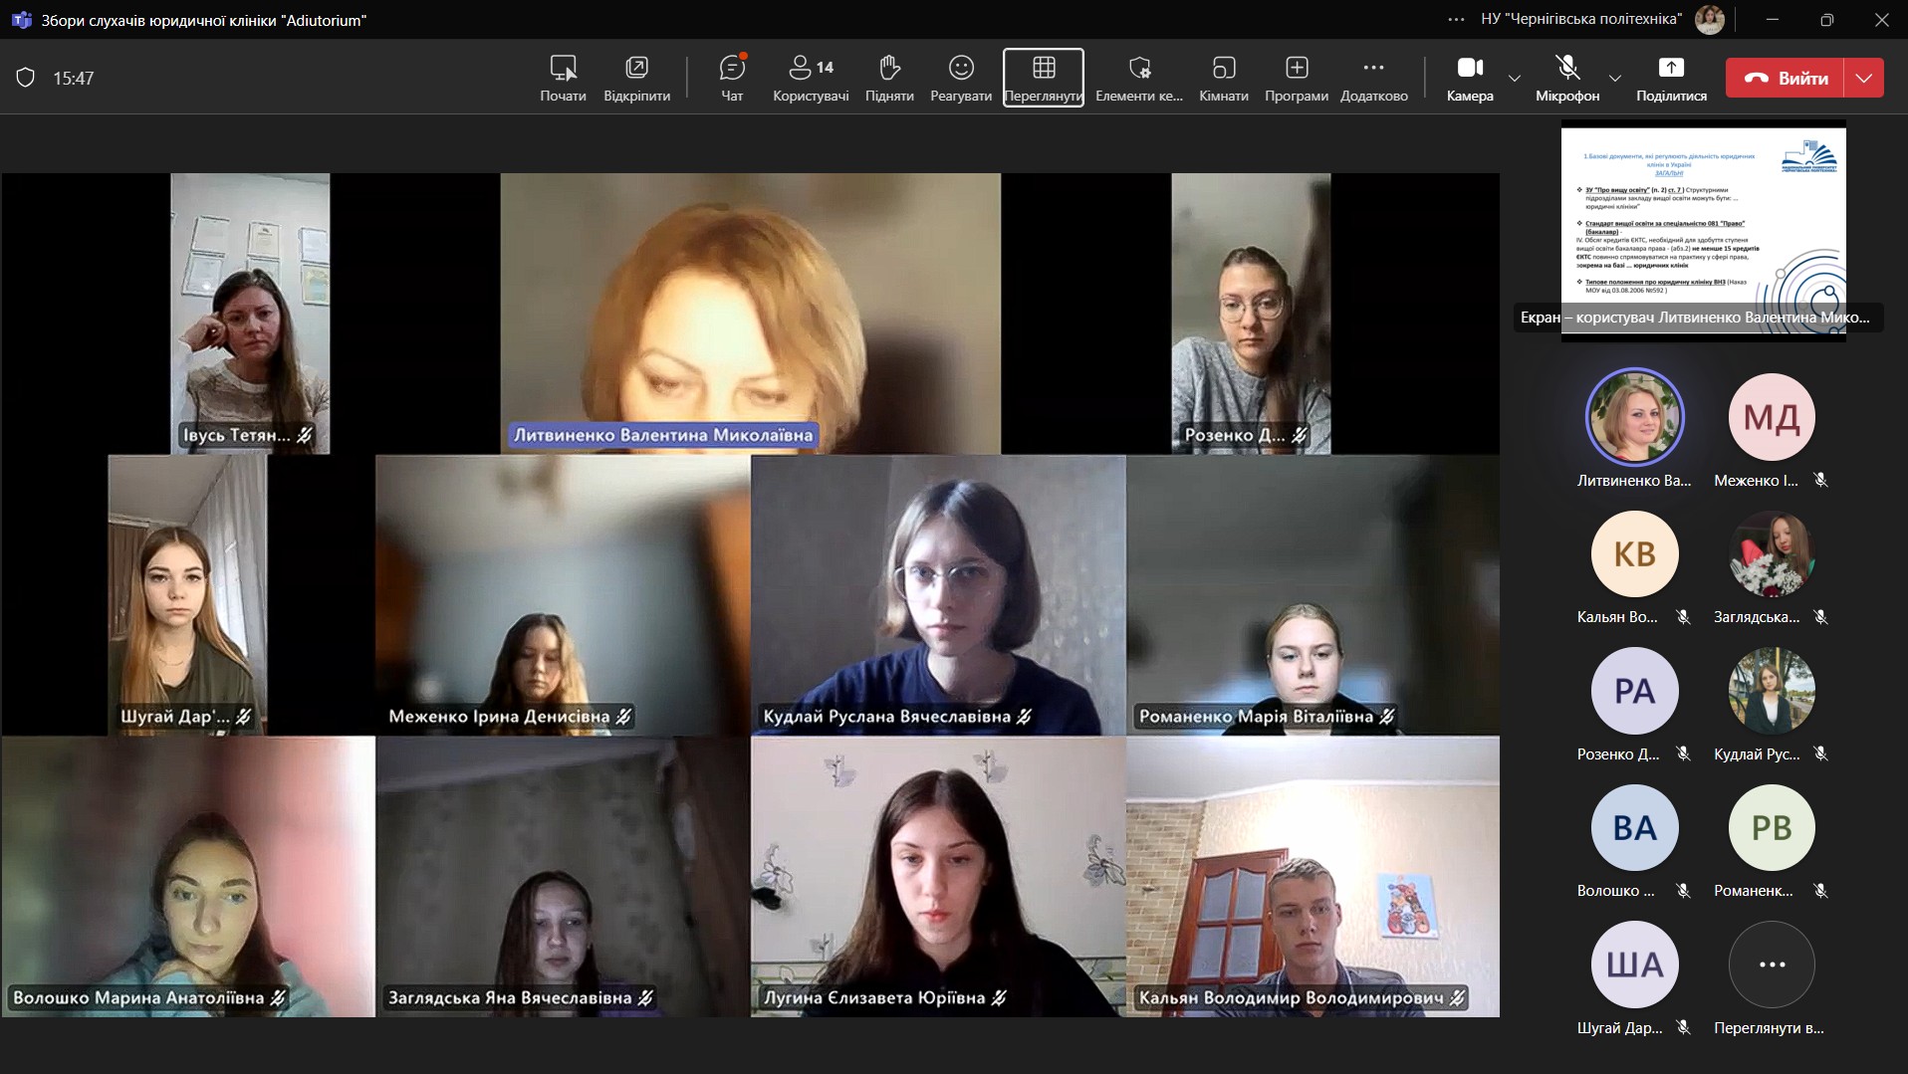Image resolution: width=1908 pixels, height=1074 pixels.
Task: Unmute the Мікрофон microphone
Action: [x=1567, y=78]
